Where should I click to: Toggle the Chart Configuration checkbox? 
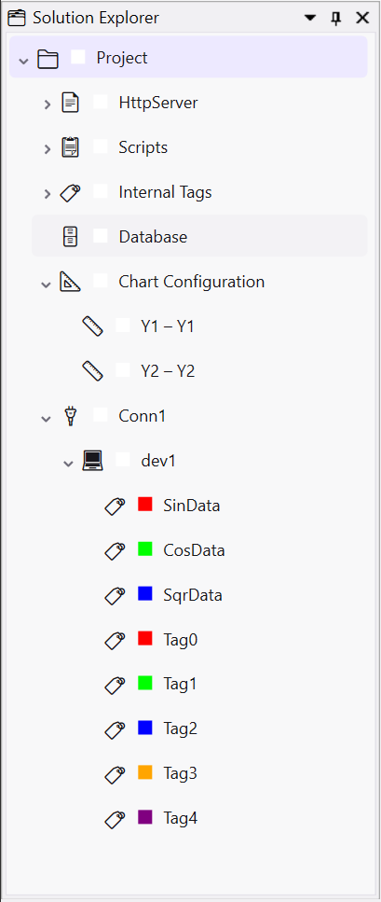pyautogui.click(x=101, y=281)
